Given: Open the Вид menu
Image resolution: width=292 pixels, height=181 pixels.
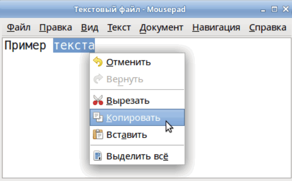Looking at the screenshot, I should click(90, 28).
